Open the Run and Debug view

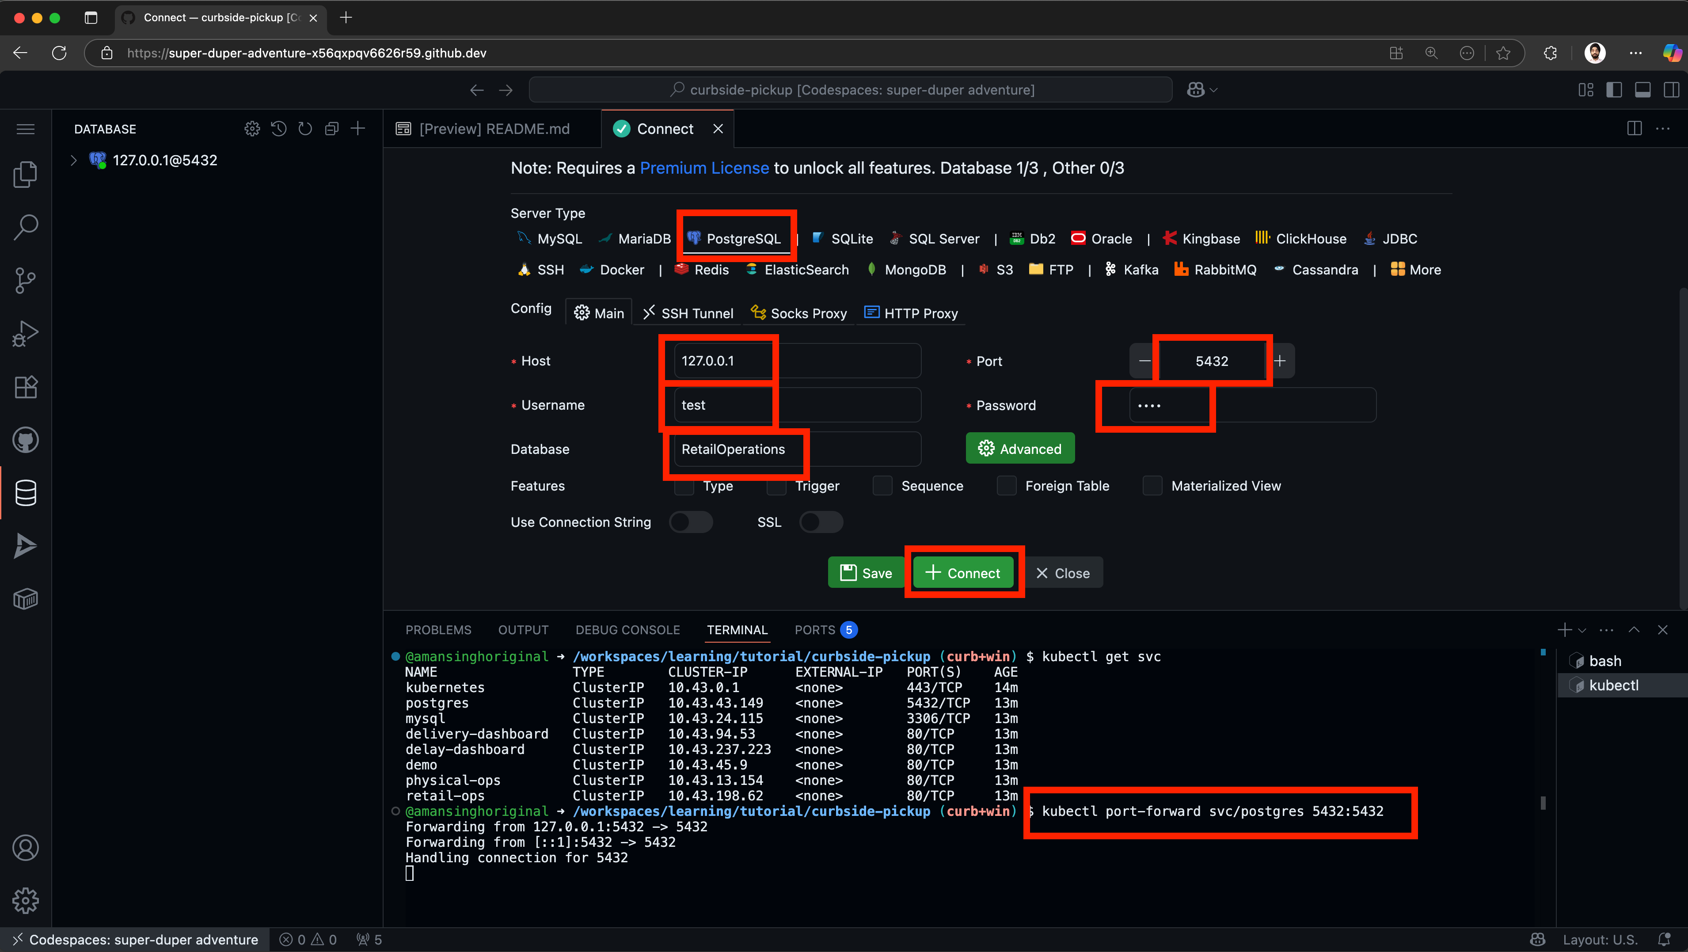click(26, 333)
